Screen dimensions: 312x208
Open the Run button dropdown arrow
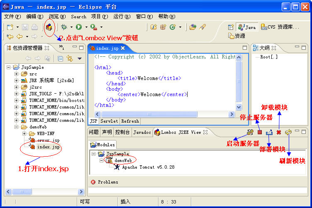tap(86, 27)
